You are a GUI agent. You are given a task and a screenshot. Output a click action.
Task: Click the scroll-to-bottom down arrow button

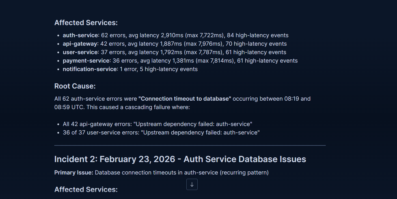tap(192, 184)
